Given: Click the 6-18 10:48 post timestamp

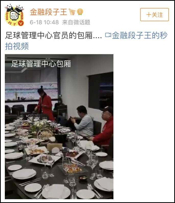Looking at the screenshot, I should click(44, 22).
